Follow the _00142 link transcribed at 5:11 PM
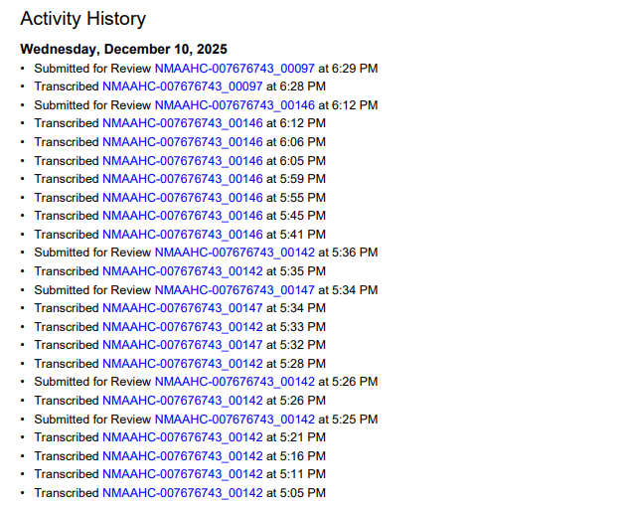Viewport: 629px width, 506px height. (182, 474)
